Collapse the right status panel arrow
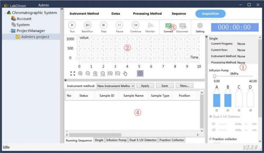The height and width of the screenshot is (153, 264). [206, 37]
